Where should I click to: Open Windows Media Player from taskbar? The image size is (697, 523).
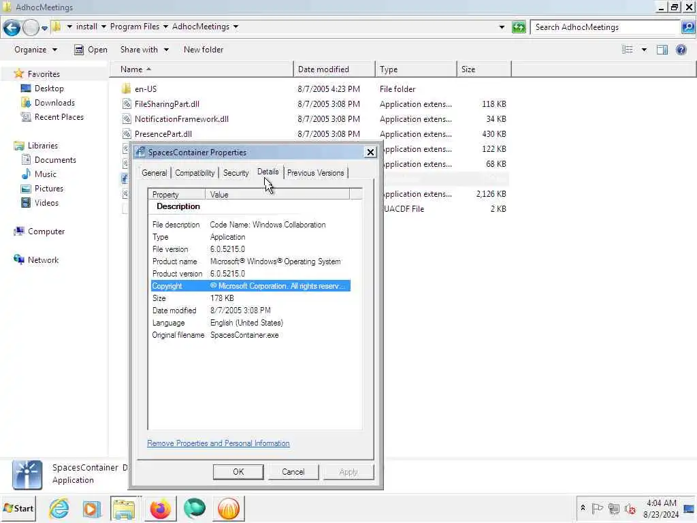point(92,509)
